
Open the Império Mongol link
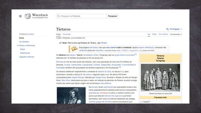coord(78,78)
